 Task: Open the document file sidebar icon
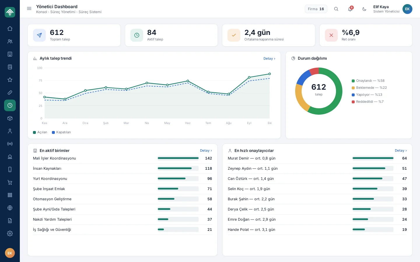pyautogui.click(x=10, y=221)
